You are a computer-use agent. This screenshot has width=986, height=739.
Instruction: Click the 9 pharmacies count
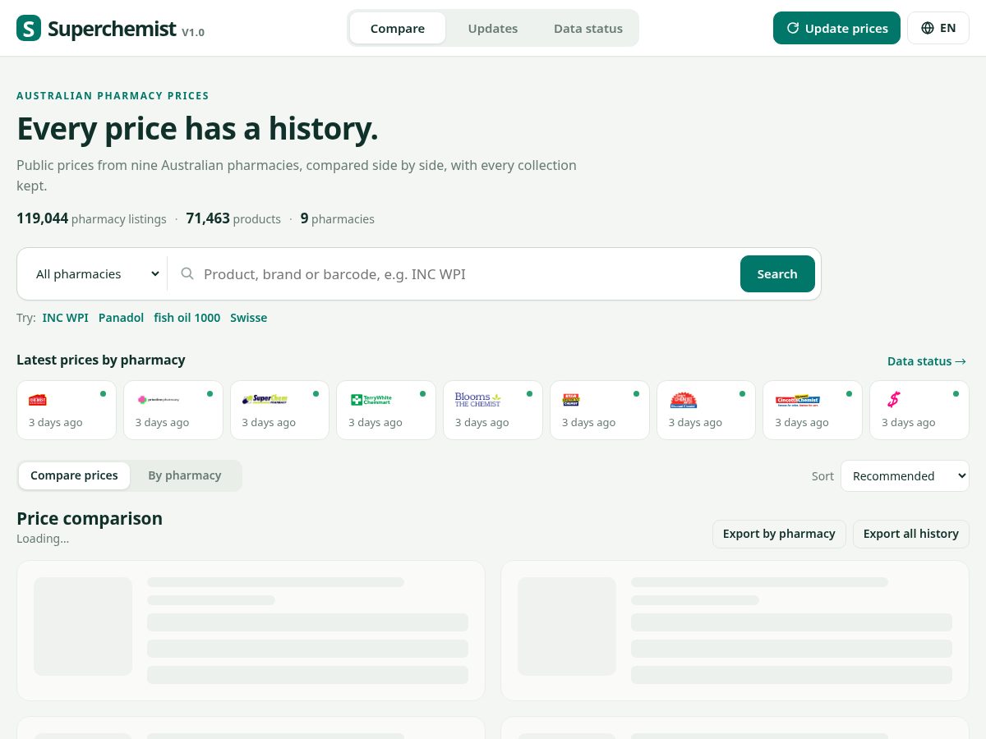(338, 218)
